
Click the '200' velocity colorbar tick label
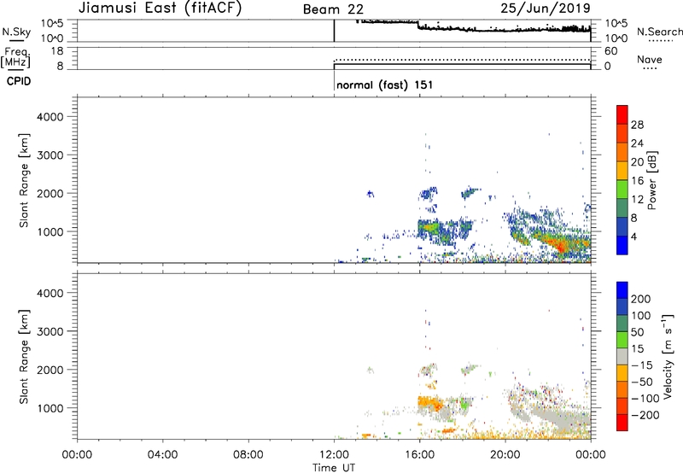click(641, 299)
